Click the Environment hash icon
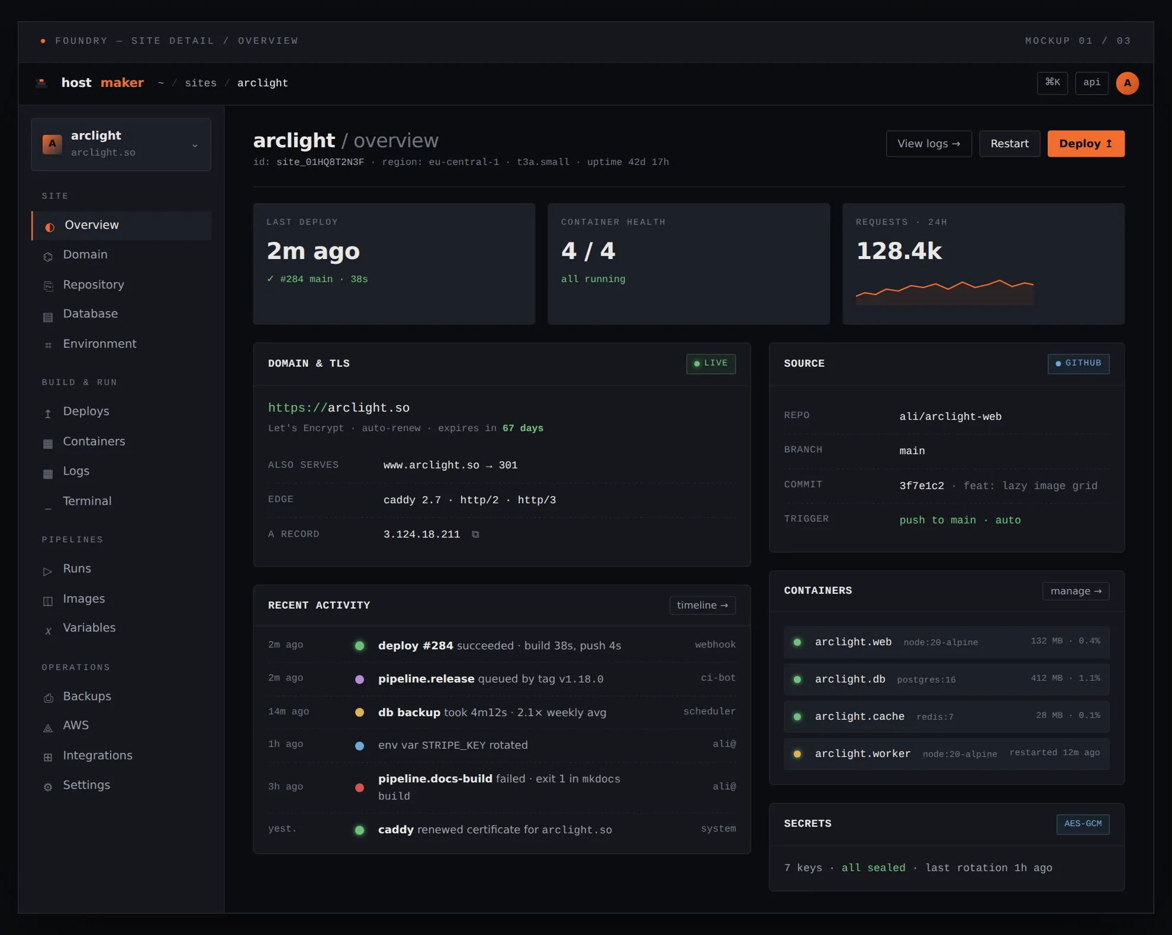Screen dimensions: 1172x935 [48, 345]
